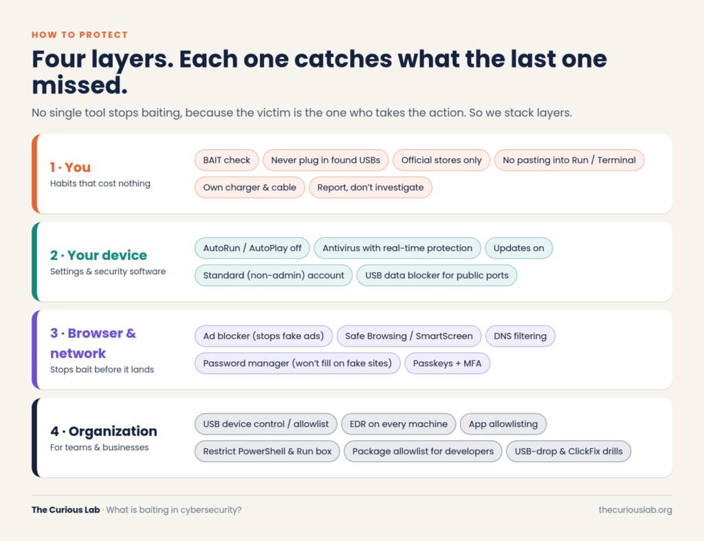The image size is (704, 541).
Task: Select No pasting into Run / Terminal tag
Action: click(569, 160)
